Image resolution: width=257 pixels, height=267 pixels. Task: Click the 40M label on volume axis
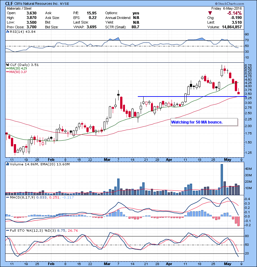[248, 169]
